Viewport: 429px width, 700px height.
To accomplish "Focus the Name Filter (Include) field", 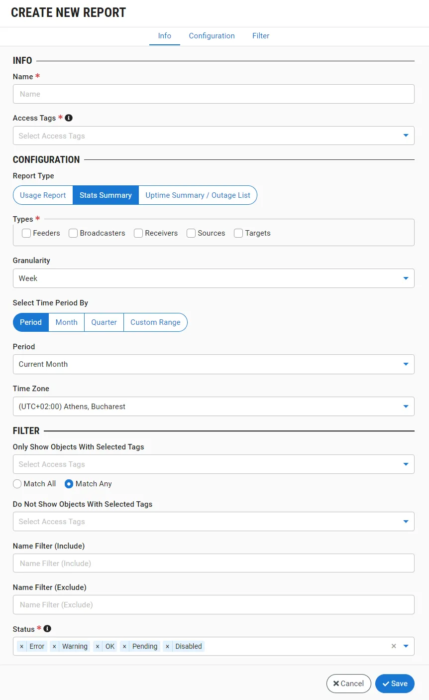I will [x=214, y=563].
